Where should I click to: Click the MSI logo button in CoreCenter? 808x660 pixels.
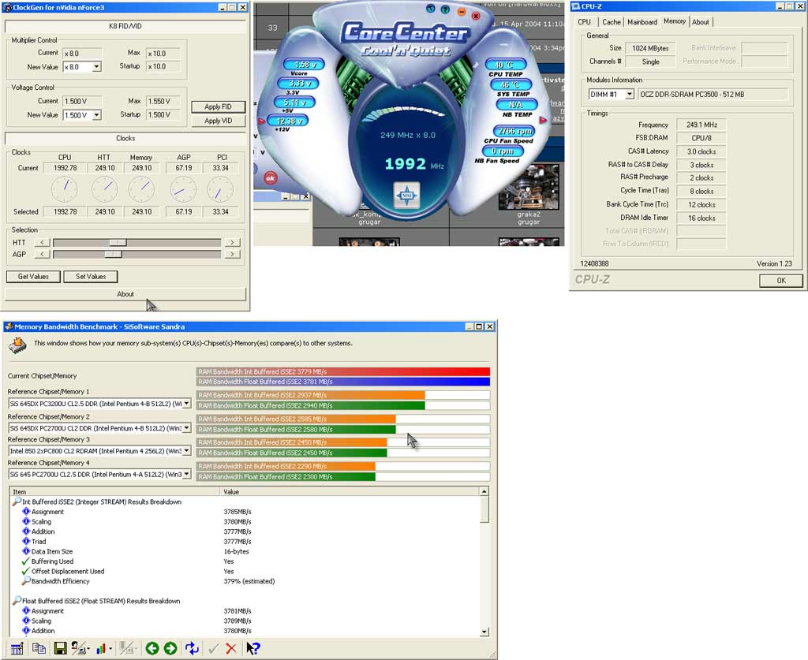(x=406, y=196)
